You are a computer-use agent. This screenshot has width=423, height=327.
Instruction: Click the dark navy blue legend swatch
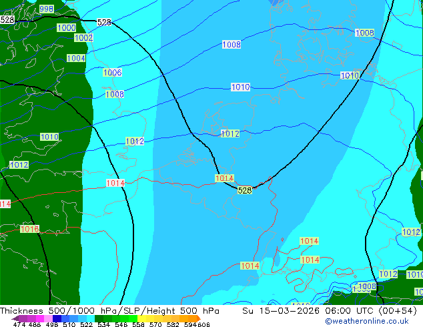tap(57, 318)
